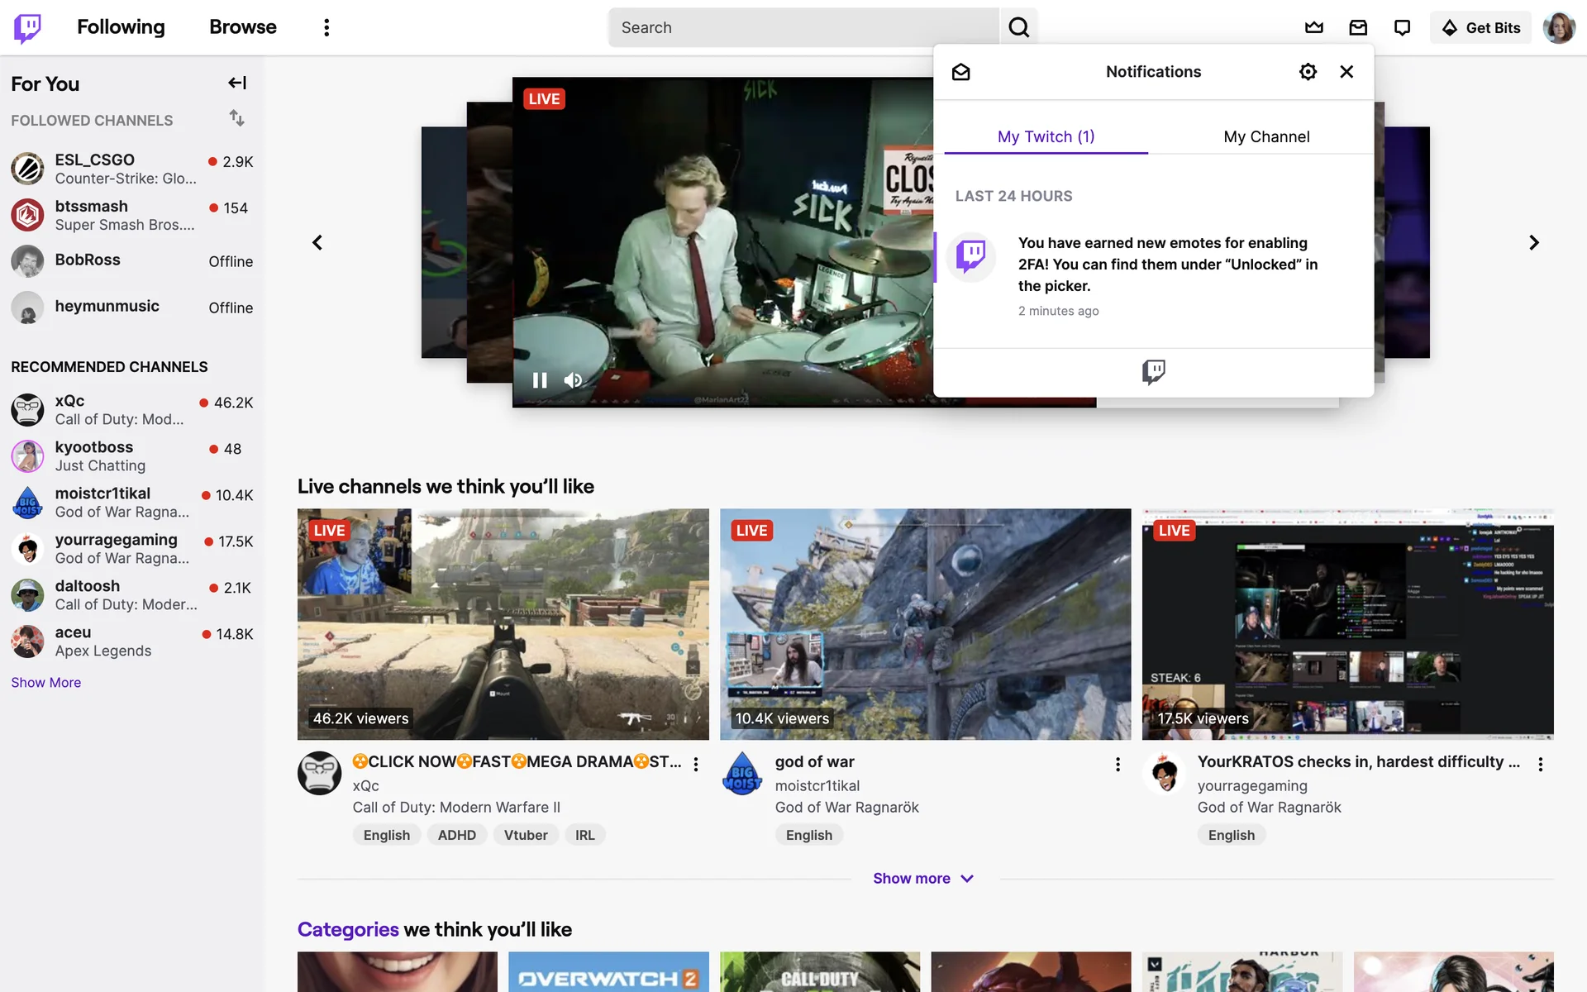Open the Whispers chat bubble icon

click(x=1402, y=27)
